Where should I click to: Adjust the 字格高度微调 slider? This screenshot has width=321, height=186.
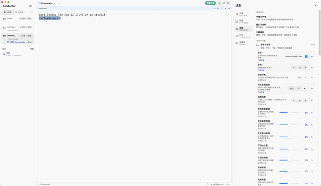pyautogui.click(x=289, y=125)
